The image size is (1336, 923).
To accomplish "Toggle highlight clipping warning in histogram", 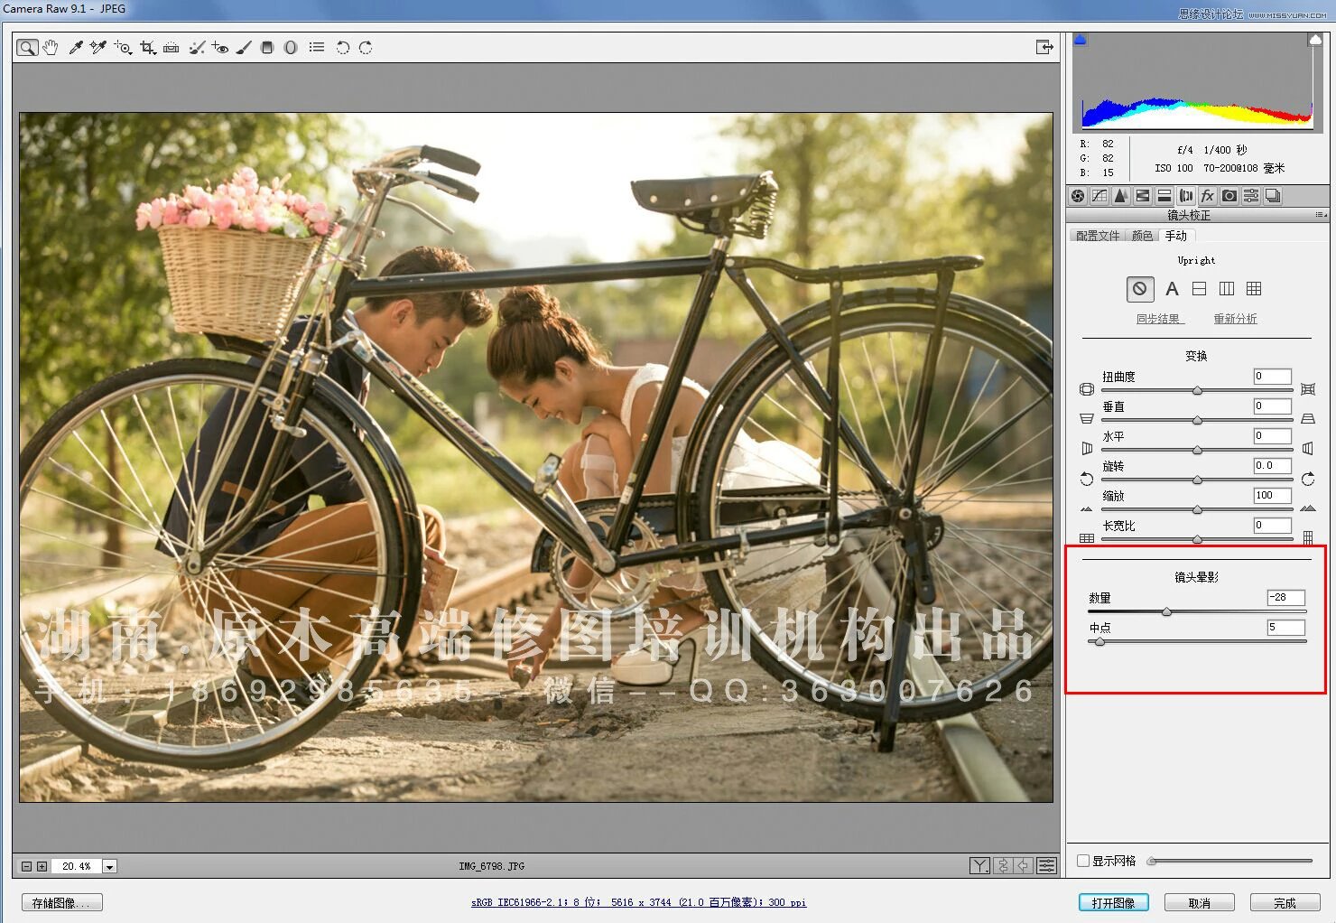I will (x=1315, y=40).
